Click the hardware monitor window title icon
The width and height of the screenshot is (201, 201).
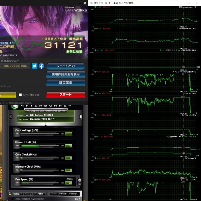(x=91, y=3)
